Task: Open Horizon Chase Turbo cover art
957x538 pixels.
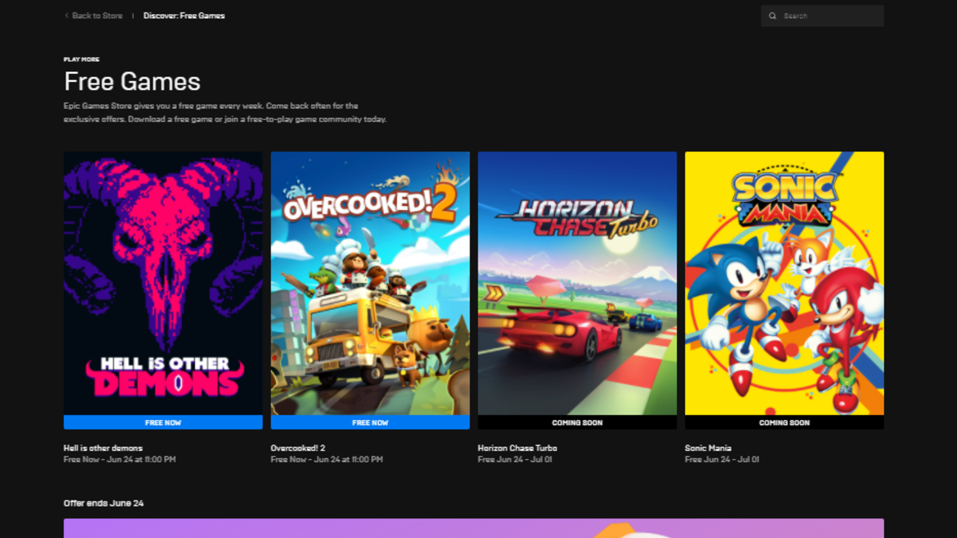Action: coord(577,283)
